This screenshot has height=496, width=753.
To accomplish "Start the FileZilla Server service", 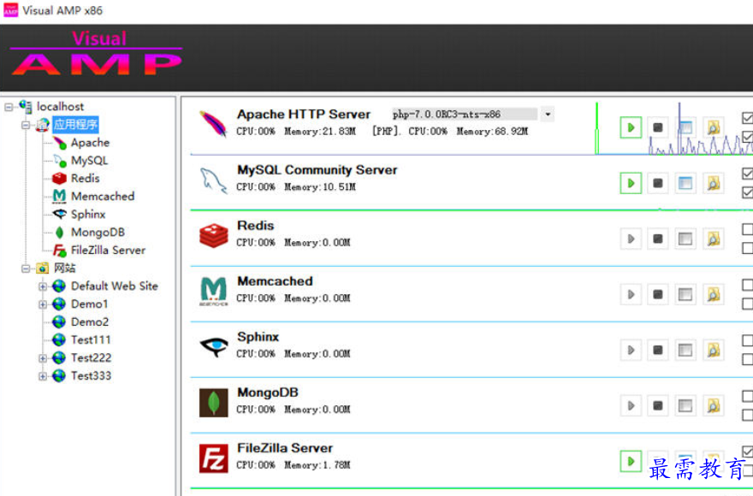I will (631, 462).
